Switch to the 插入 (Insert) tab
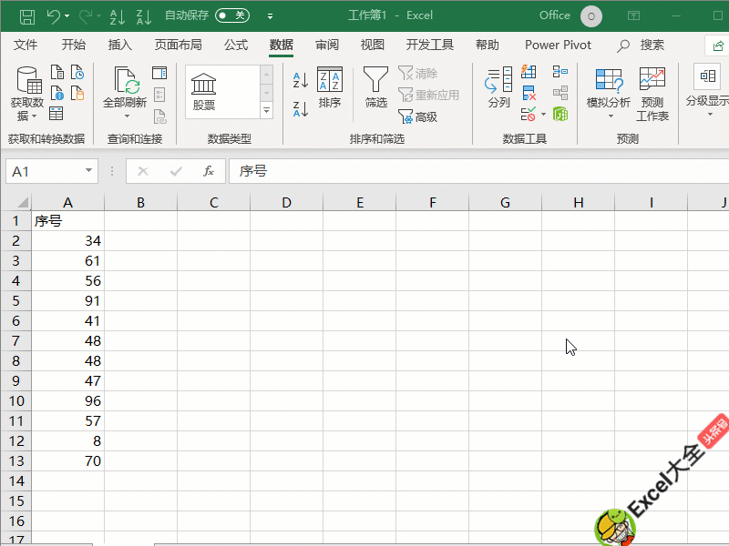This screenshot has width=729, height=546. tap(120, 45)
